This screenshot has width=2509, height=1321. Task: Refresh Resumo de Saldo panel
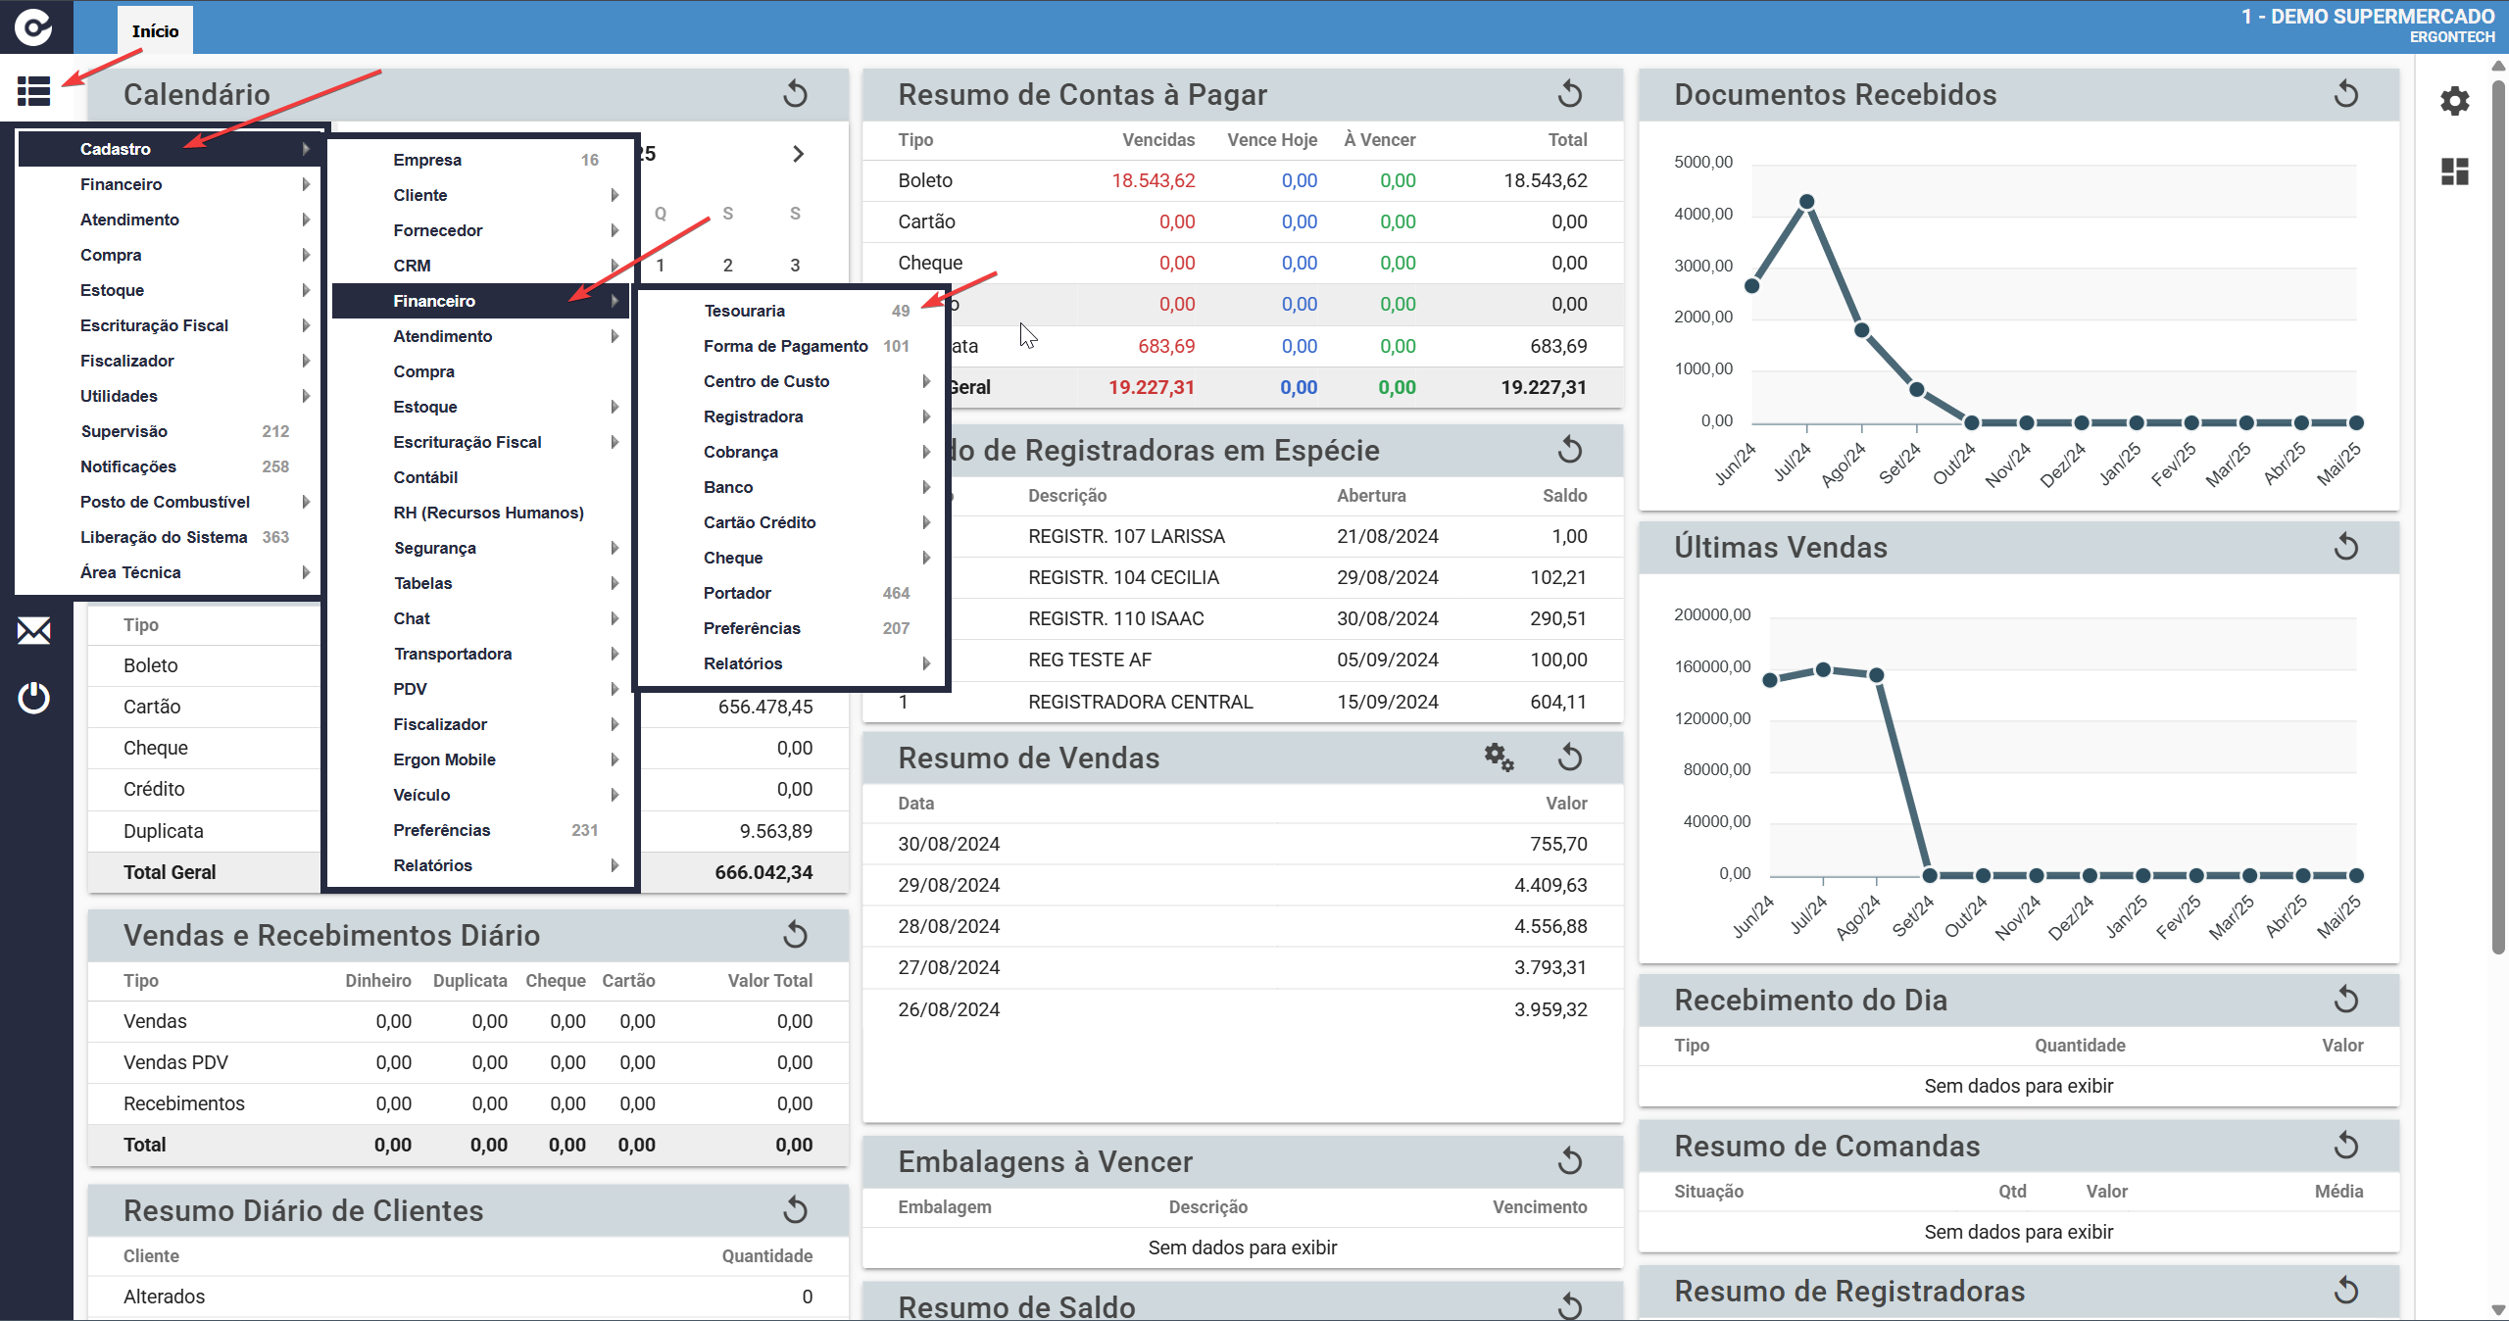point(1570,1305)
